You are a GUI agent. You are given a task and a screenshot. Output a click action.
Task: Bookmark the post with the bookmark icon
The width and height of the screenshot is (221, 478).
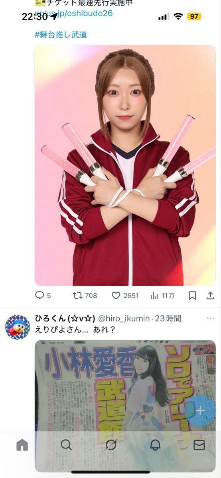[x=192, y=296]
